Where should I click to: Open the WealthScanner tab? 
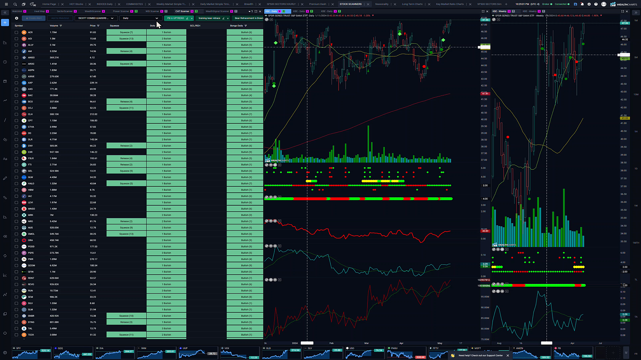(x=92, y=11)
